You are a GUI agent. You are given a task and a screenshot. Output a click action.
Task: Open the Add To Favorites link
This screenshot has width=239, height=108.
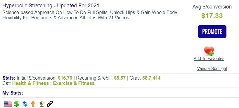pos(209,59)
